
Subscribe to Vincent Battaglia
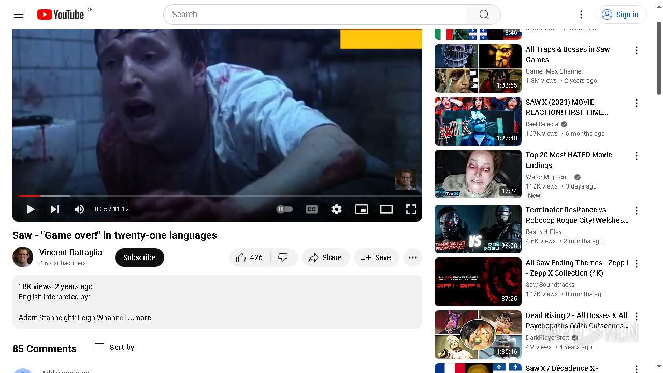pyautogui.click(x=139, y=257)
